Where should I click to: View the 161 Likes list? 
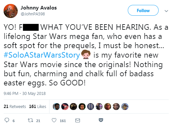tap(37, 106)
